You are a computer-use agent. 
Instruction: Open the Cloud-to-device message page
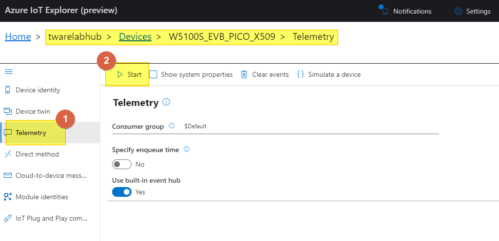50,175
